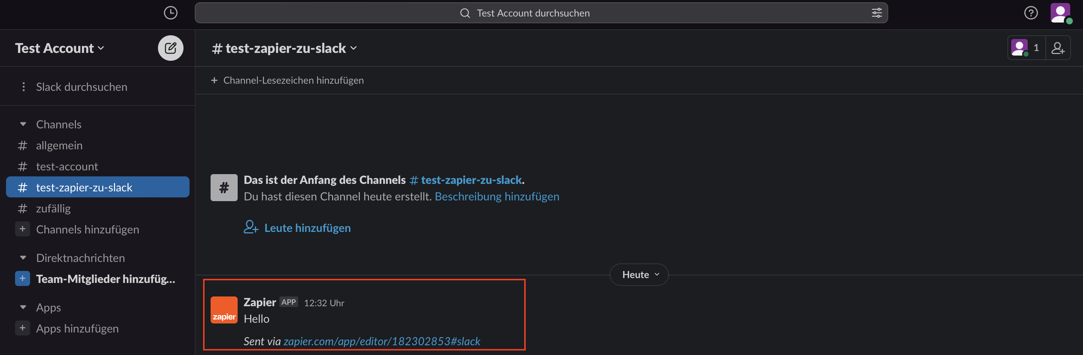
Task: Open the help question mark icon
Action: [x=1030, y=13]
